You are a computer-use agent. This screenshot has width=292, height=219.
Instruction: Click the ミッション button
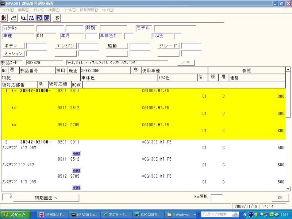pos(14,54)
